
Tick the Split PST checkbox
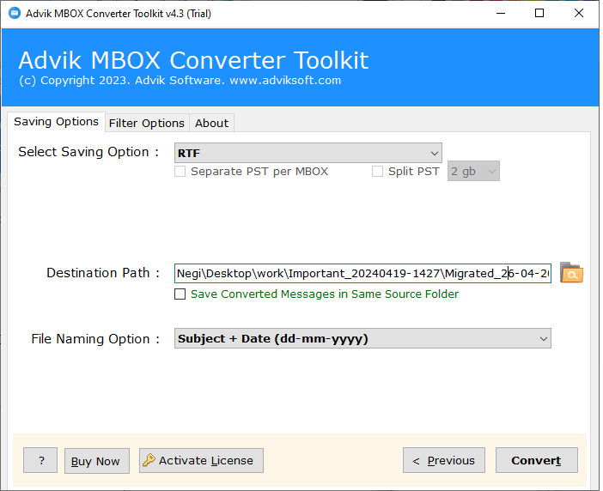pos(377,172)
